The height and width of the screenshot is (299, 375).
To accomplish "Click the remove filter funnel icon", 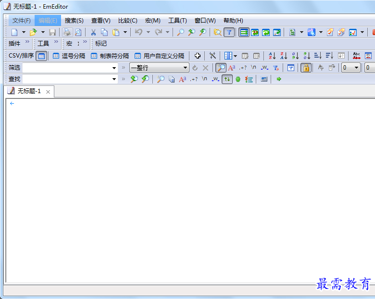I will point(276,68).
